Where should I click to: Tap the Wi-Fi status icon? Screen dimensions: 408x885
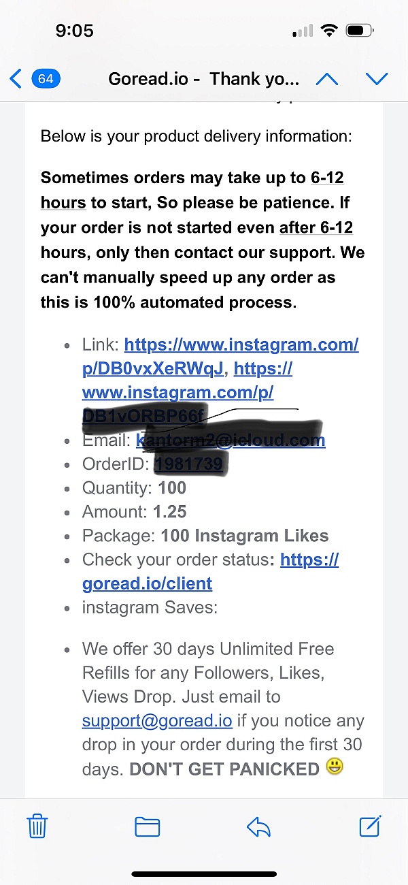pyautogui.click(x=330, y=31)
